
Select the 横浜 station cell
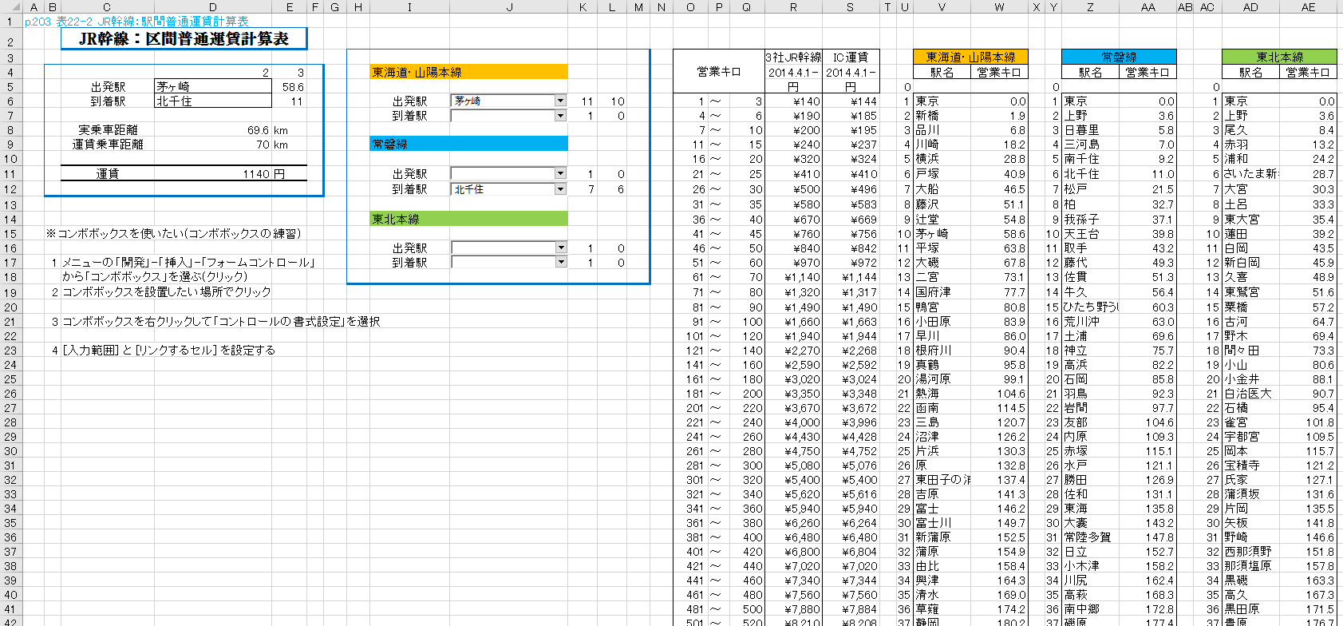[x=942, y=159]
